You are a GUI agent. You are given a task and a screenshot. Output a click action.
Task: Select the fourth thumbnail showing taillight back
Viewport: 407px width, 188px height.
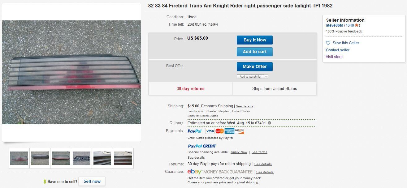coord(82,158)
